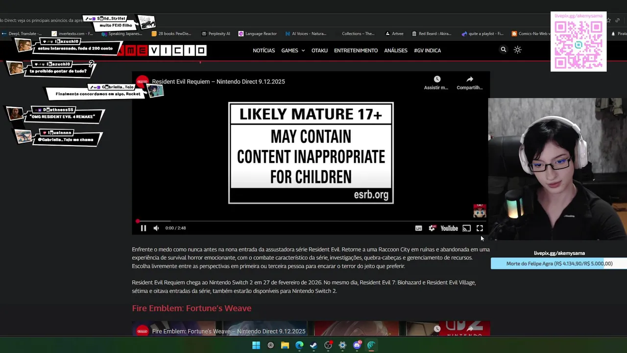Open the #GV INDICA section
The height and width of the screenshot is (353, 627).
(427, 50)
